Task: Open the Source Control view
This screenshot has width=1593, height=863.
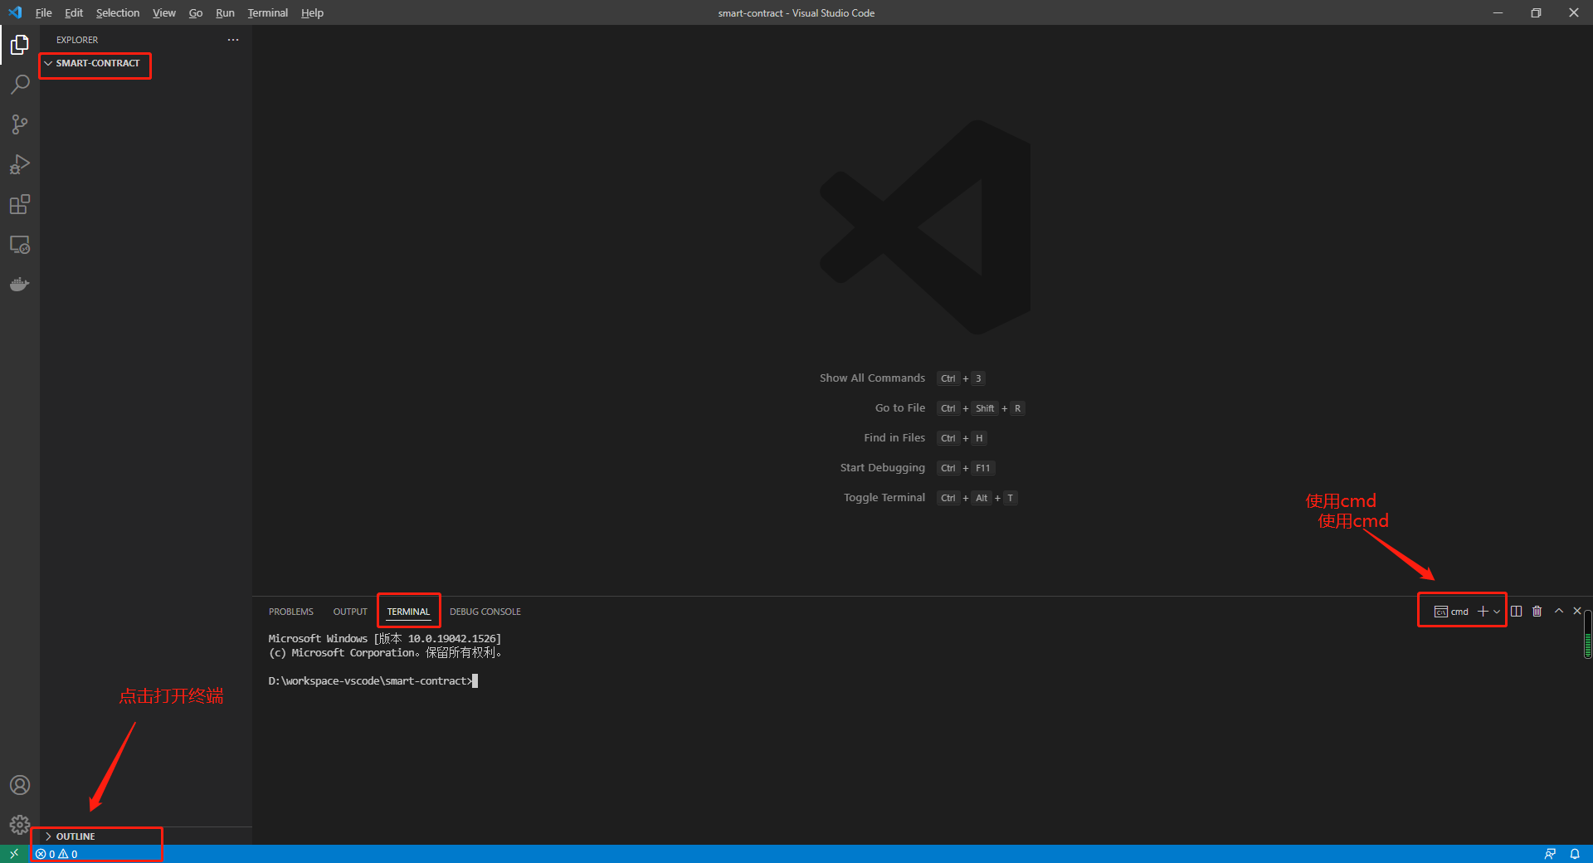Action: pyautogui.click(x=20, y=124)
